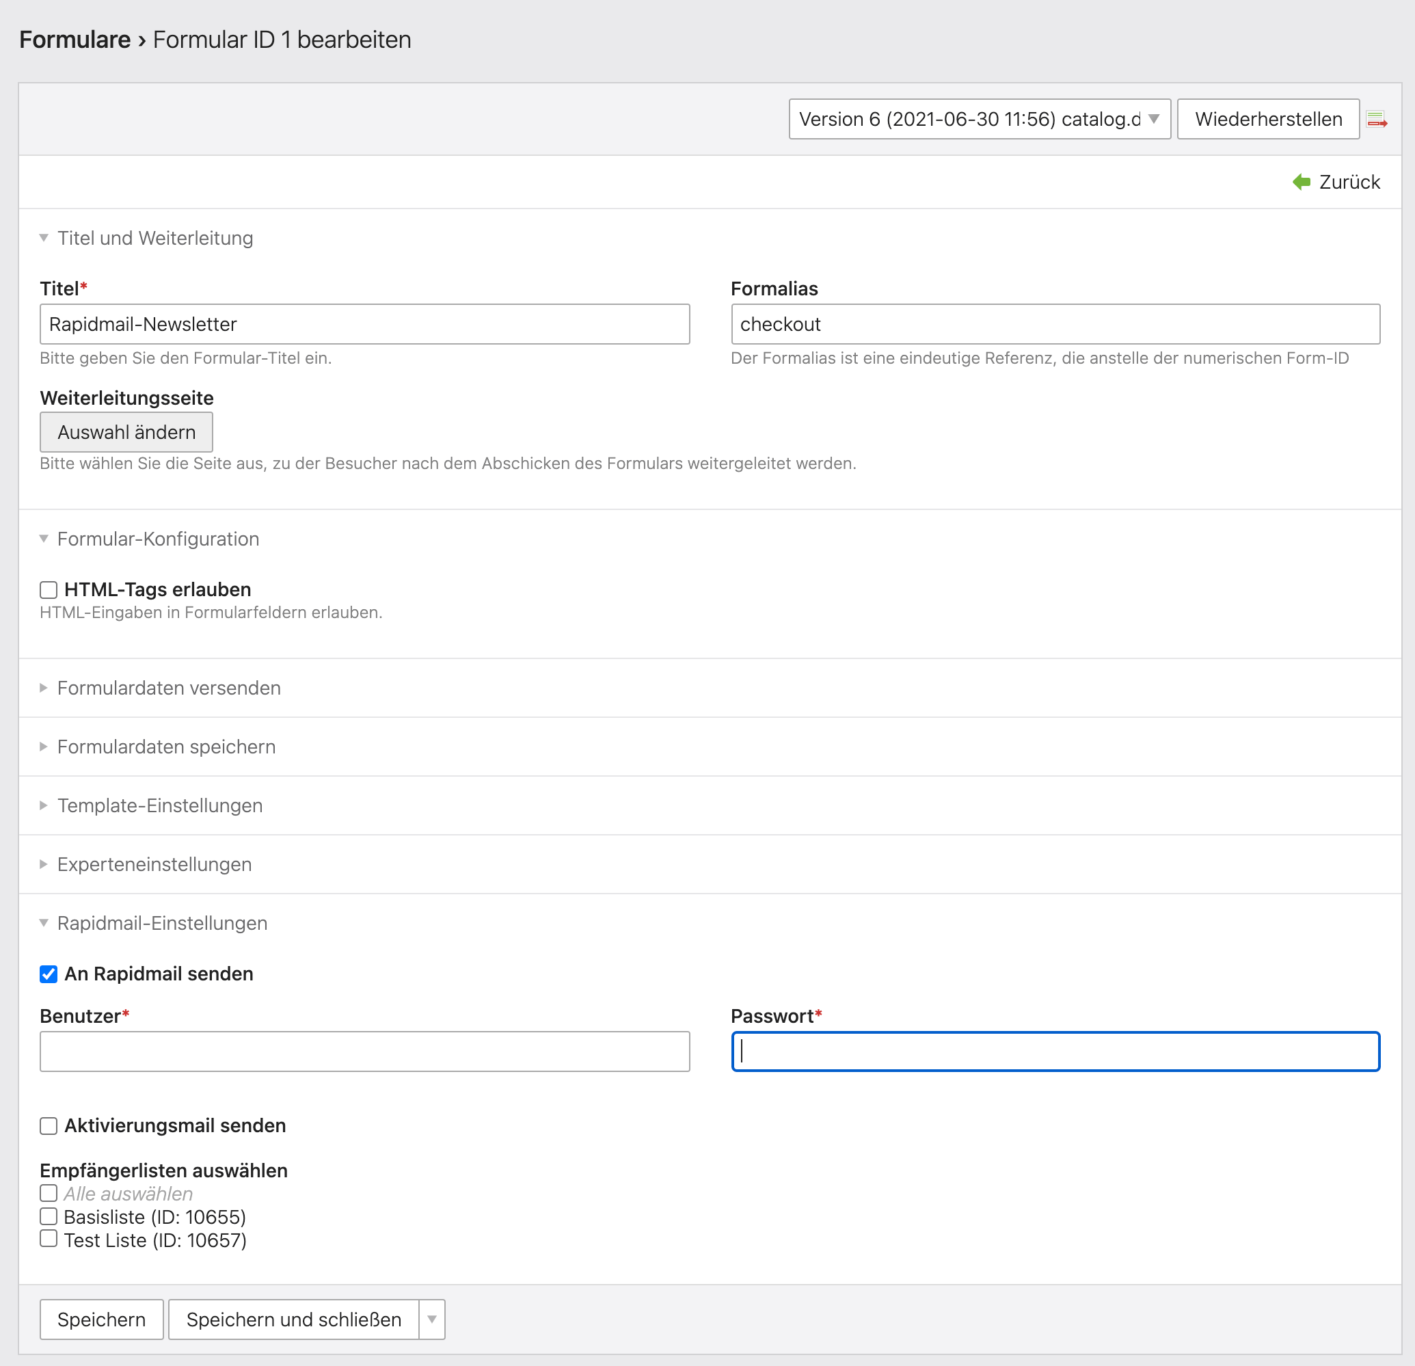The width and height of the screenshot is (1415, 1366).
Task: Expand the Formulardaten speichern section
Action: coord(165,747)
